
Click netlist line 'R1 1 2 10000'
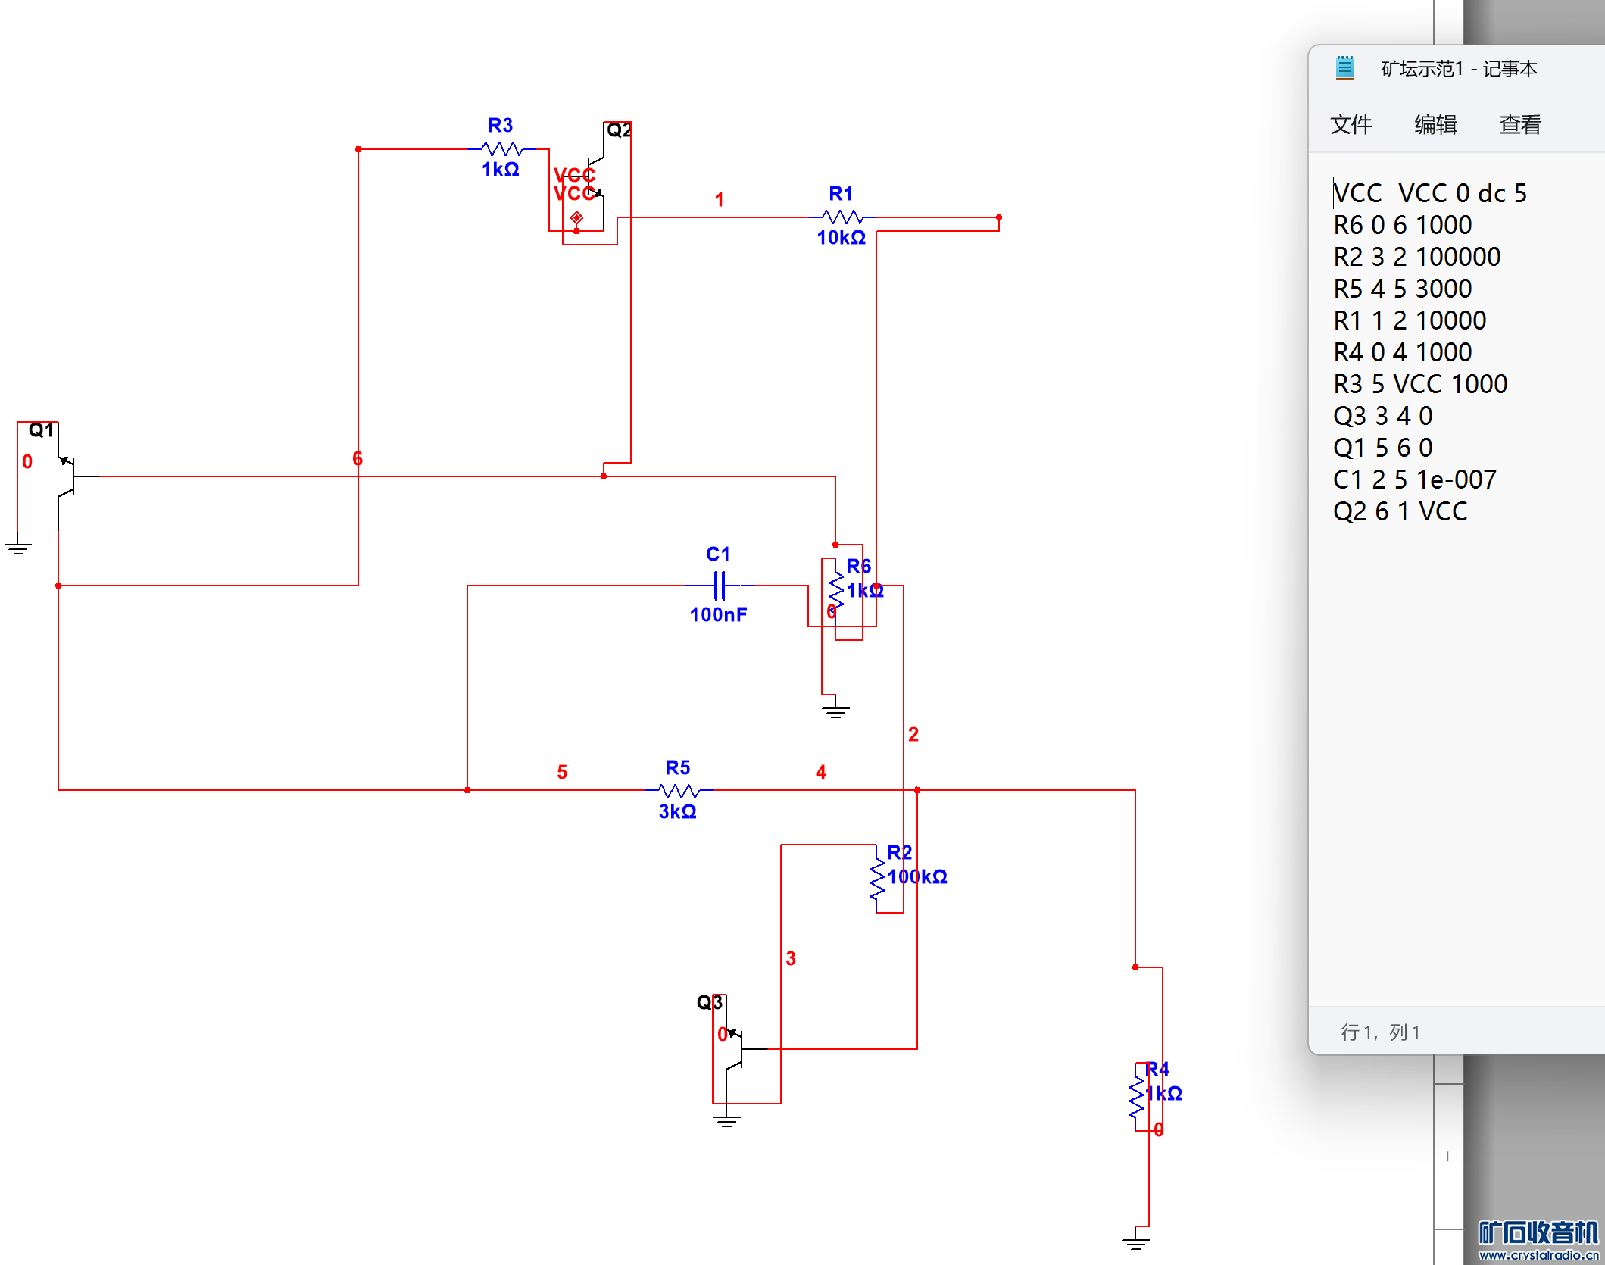pyautogui.click(x=1410, y=320)
